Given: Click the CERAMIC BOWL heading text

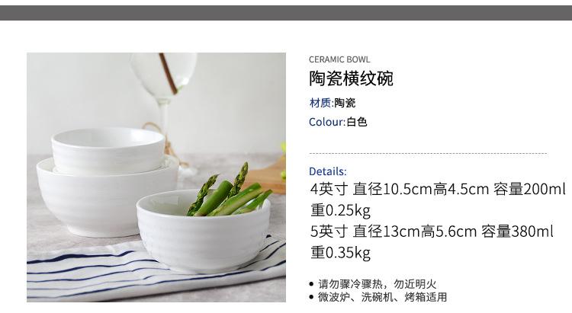Looking at the screenshot, I should click(339, 59).
